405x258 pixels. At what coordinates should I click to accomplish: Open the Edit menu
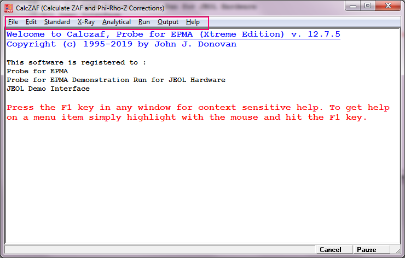(x=31, y=22)
